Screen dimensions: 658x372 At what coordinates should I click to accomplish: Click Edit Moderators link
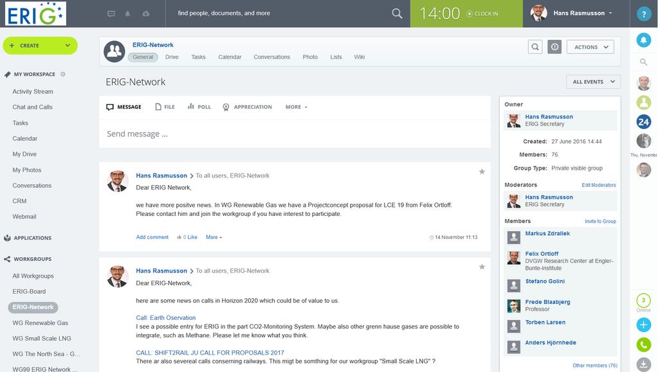[599, 185]
